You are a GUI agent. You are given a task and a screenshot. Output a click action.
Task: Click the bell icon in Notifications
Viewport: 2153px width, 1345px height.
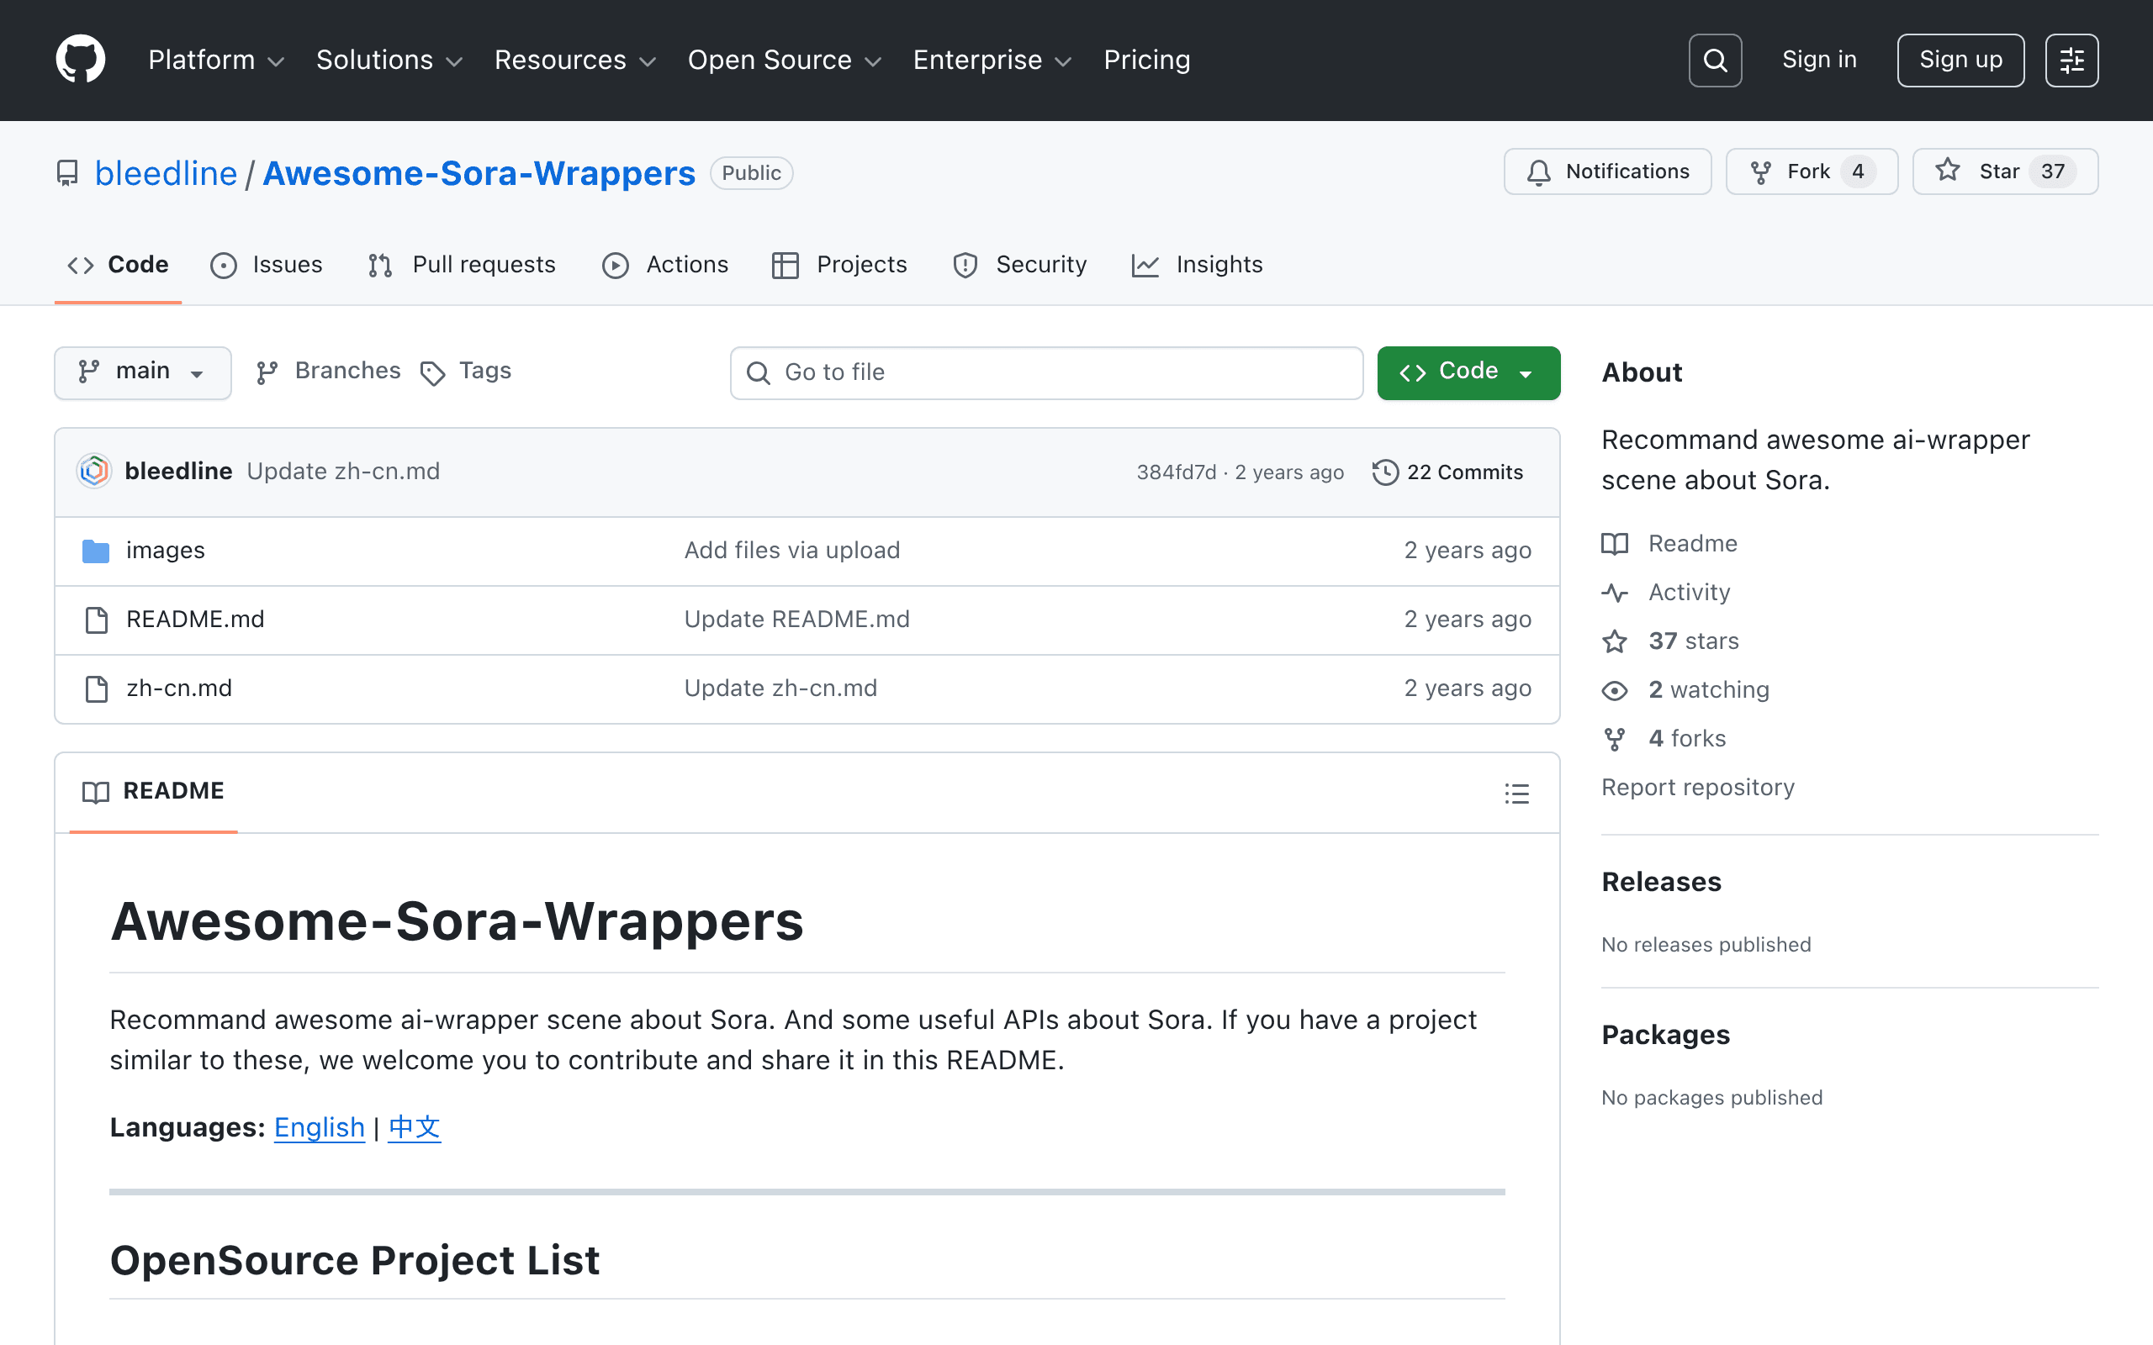coord(1539,171)
